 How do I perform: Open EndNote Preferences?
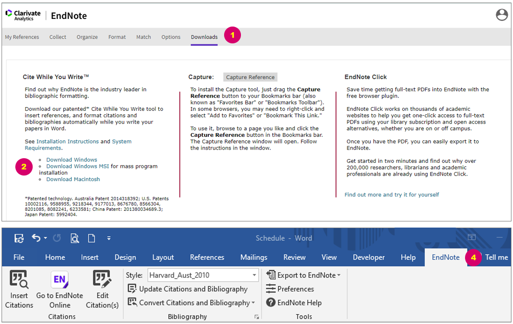point(291,289)
